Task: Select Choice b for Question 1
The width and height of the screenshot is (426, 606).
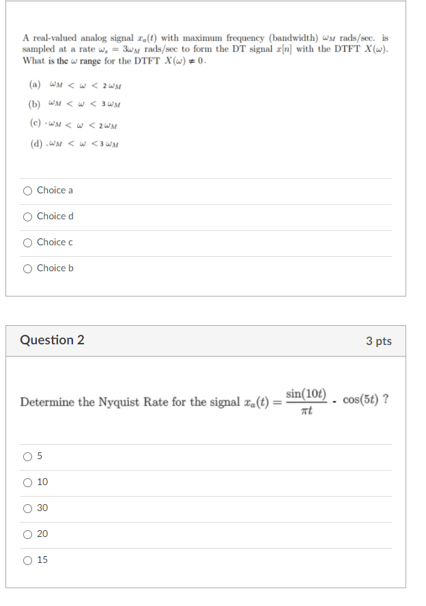Action: point(27,268)
